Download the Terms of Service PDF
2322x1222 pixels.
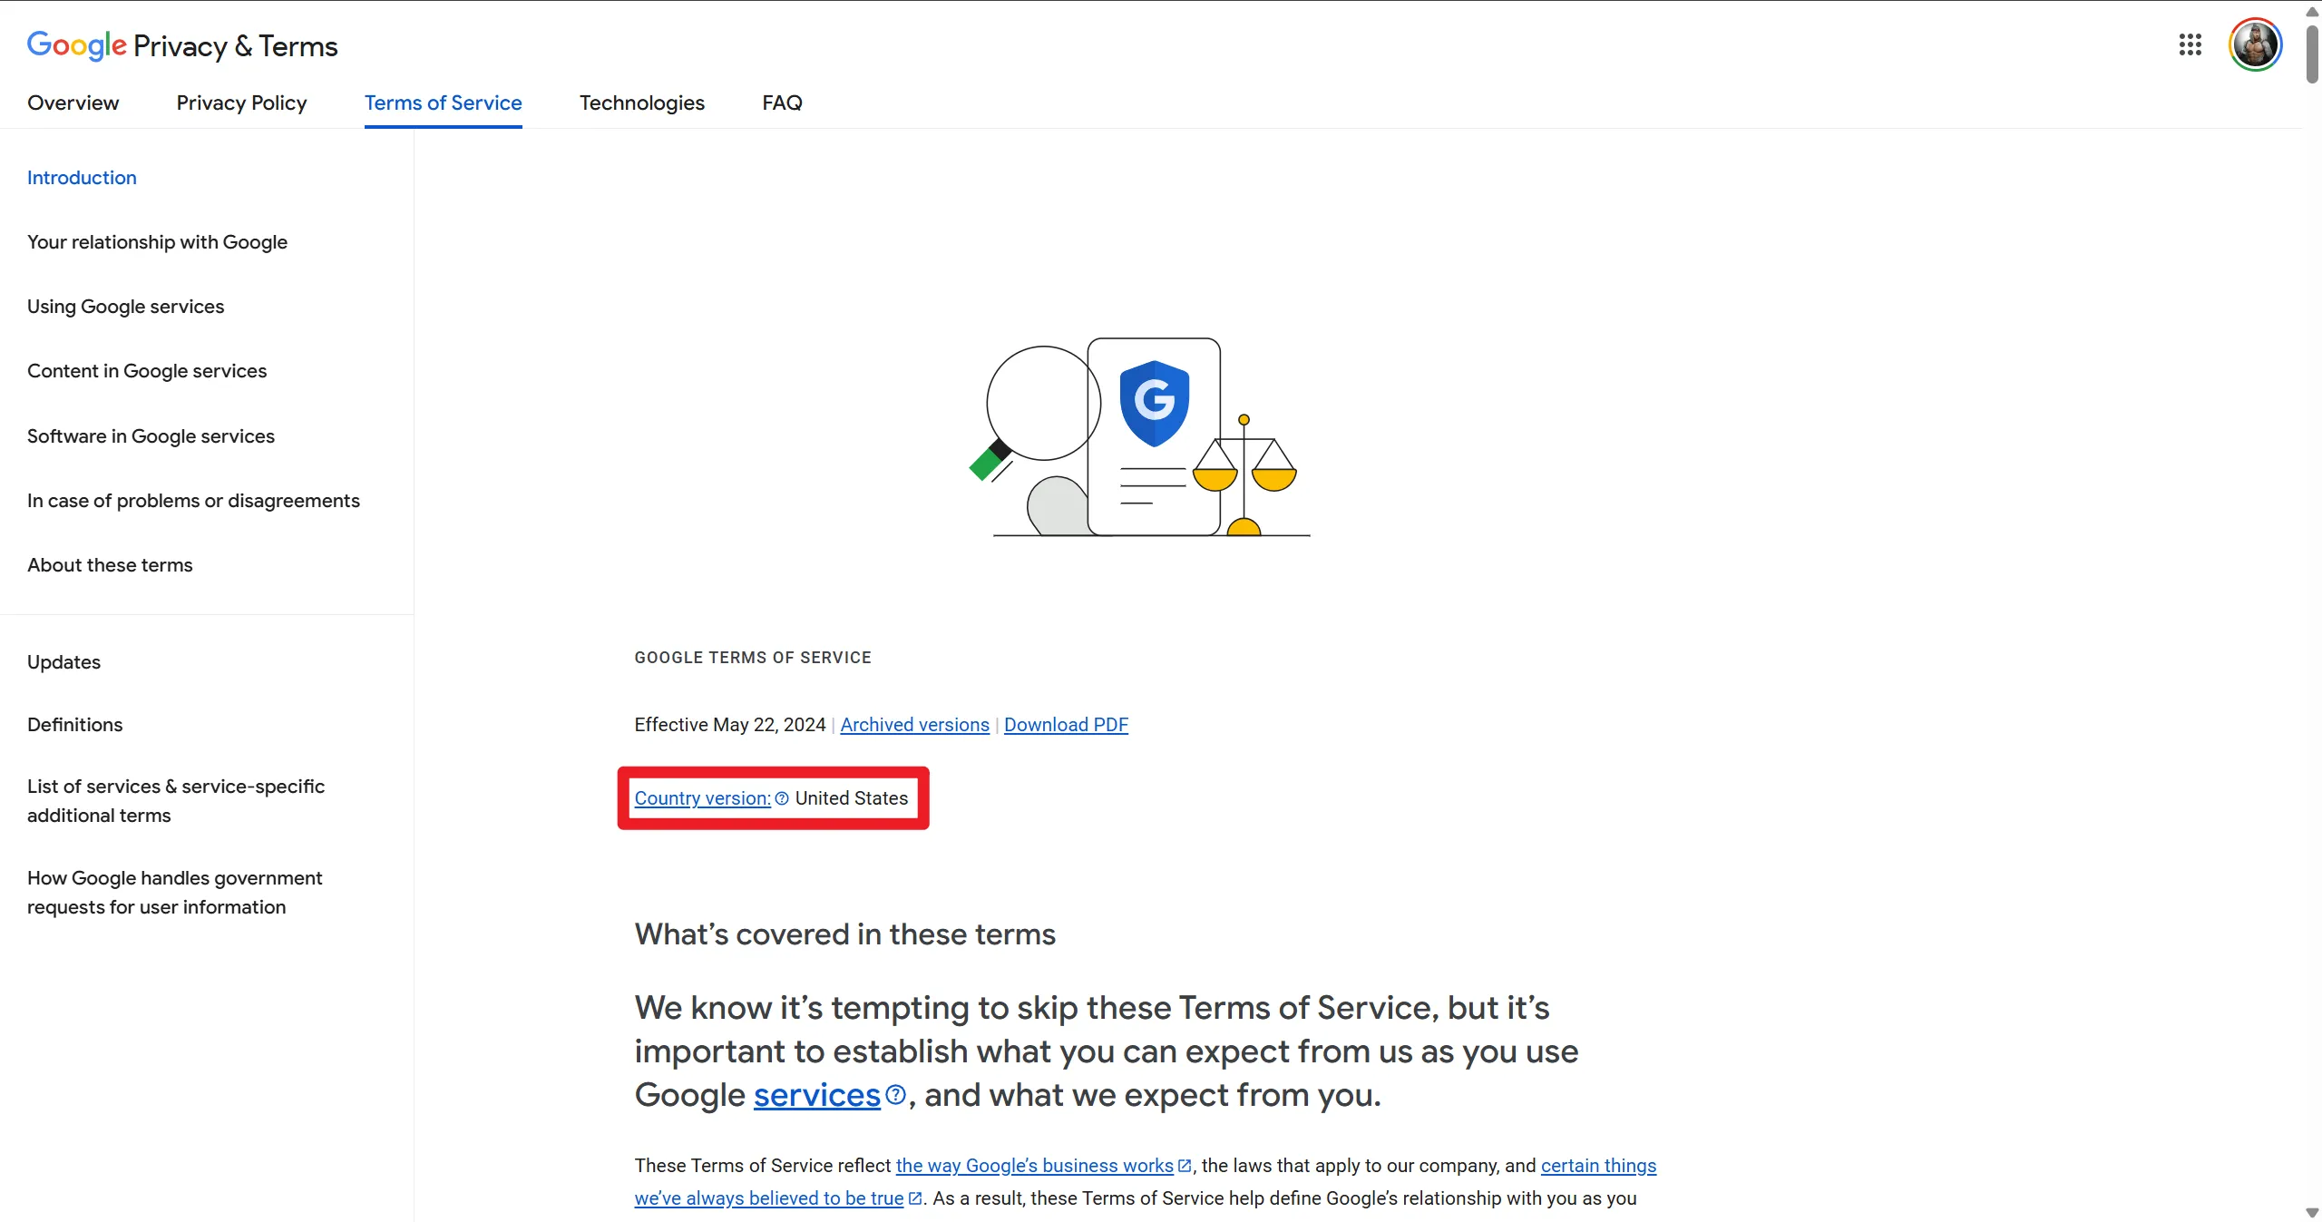1065,724
